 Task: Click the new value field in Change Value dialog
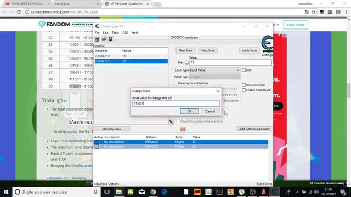176,103
